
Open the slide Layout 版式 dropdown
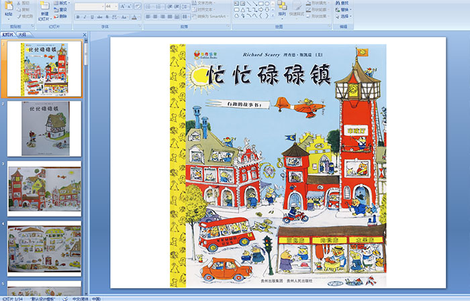pyautogui.click(x=62, y=3)
